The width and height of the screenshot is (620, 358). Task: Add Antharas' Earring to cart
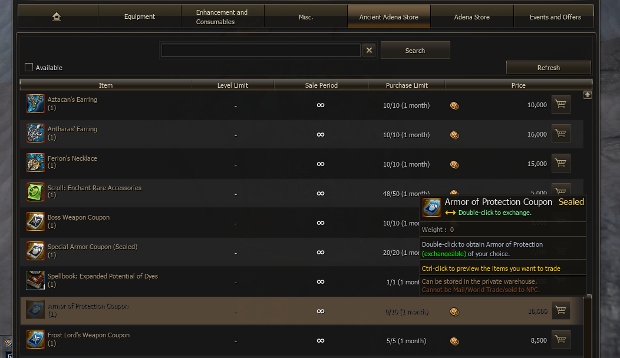[560, 134]
